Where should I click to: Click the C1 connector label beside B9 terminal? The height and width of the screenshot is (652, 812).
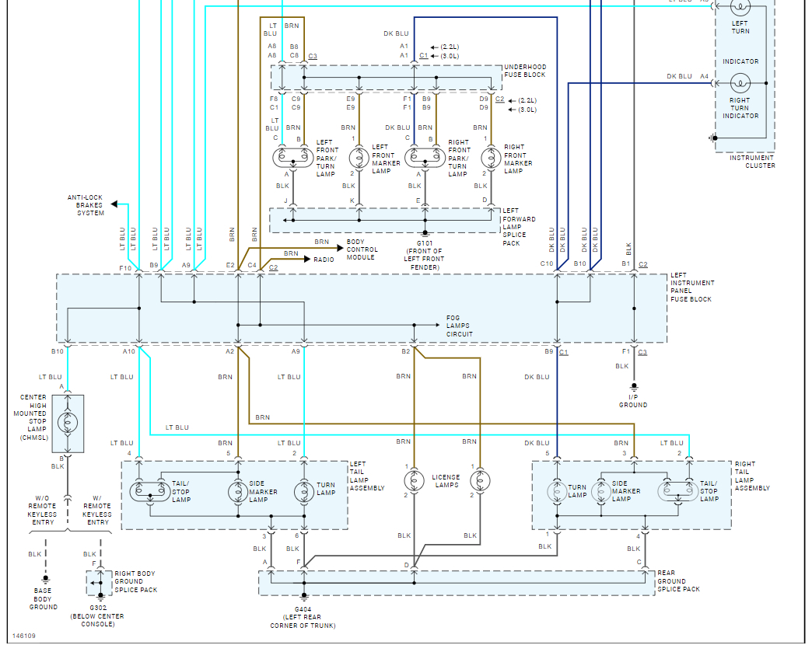click(x=564, y=352)
